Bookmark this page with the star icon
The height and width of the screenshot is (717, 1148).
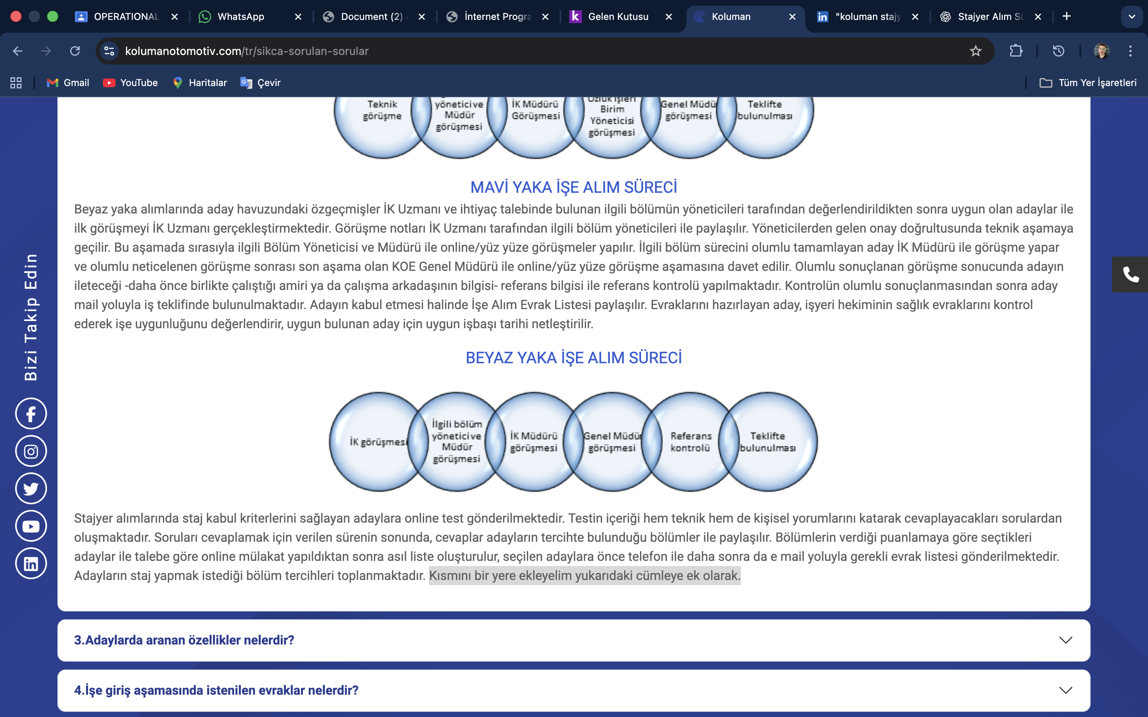pos(975,51)
